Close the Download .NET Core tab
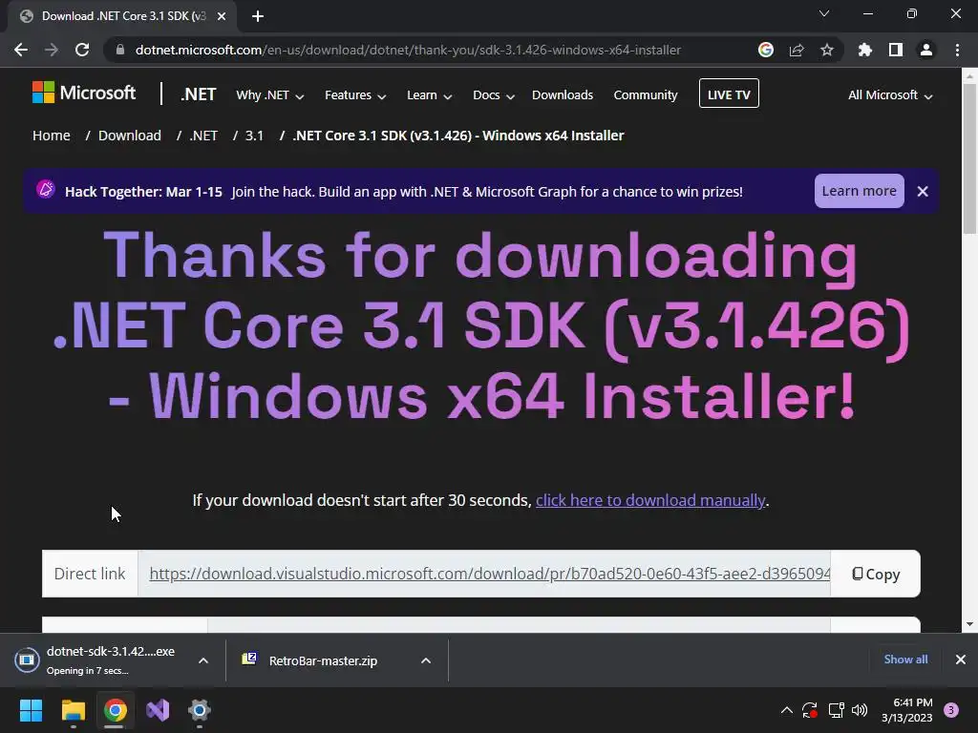Screen dimensions: 978x733 pos(222,16)
